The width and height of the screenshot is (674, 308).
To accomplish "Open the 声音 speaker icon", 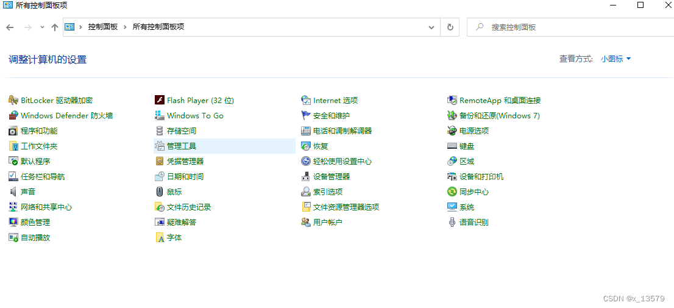I will [x=13, y=192].
